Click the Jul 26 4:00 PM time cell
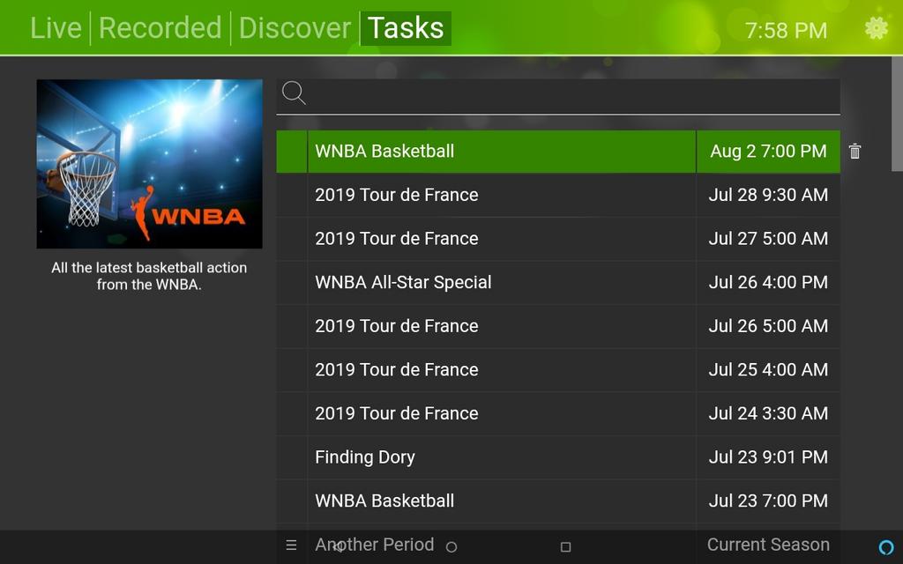This screenshot has height=564, width=903. coord(768,283)
